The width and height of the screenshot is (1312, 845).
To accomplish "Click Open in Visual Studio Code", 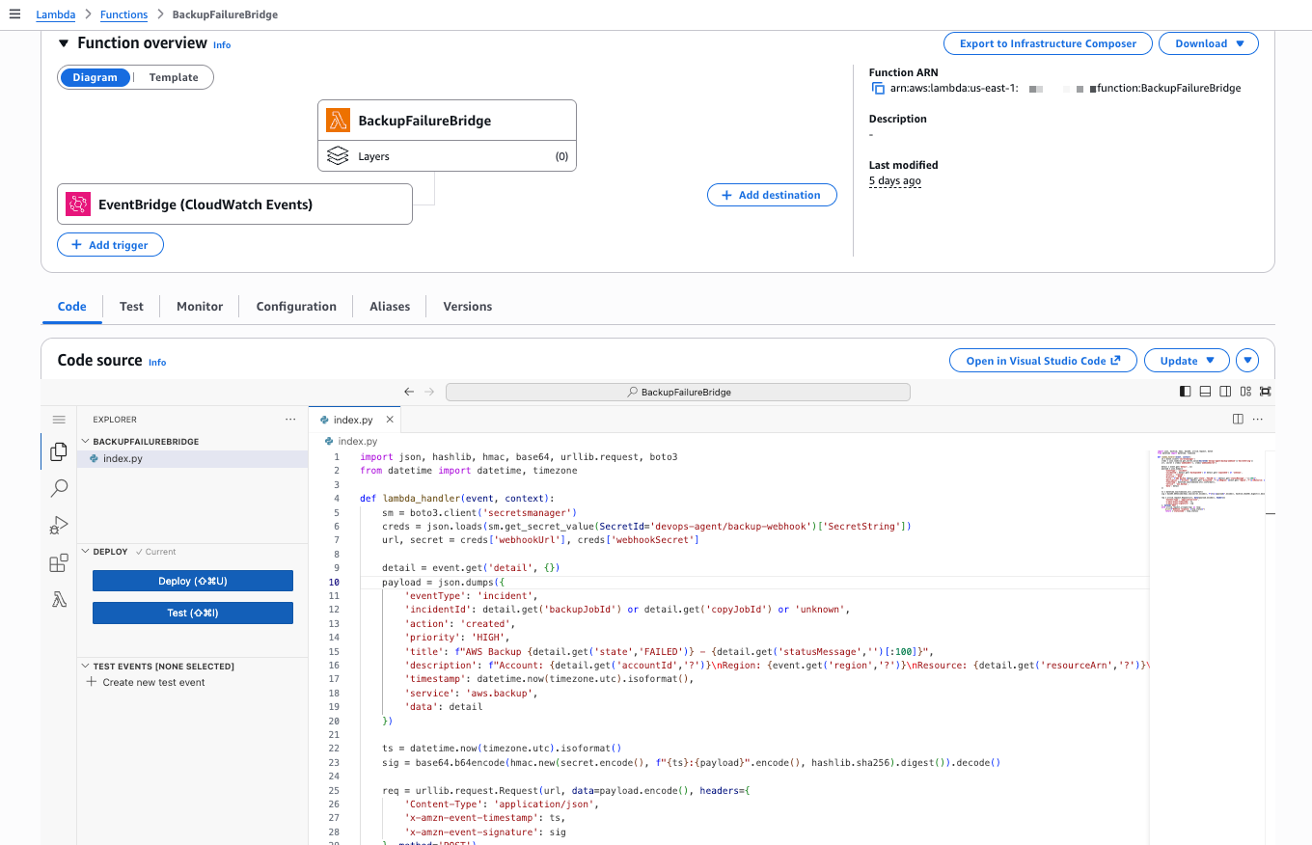I will pos(1043,361).
